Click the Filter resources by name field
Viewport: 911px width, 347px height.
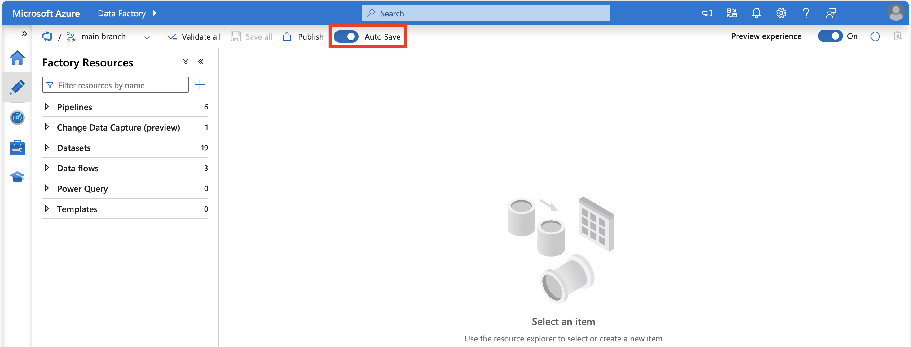[x=116, y=85]
